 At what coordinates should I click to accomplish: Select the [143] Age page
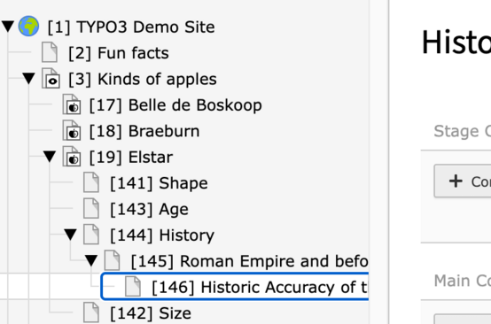pyautogui.click(x=150, y=209)
